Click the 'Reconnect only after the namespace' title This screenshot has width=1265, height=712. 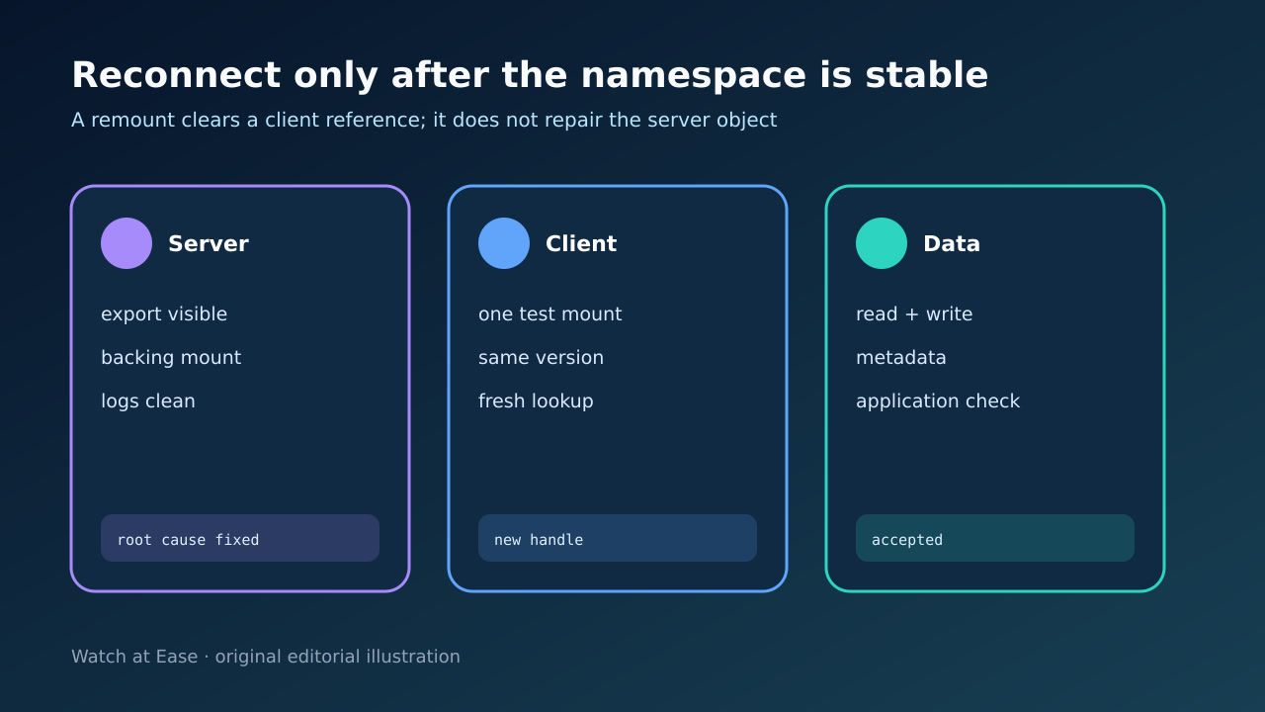click(x=530, y=75)
